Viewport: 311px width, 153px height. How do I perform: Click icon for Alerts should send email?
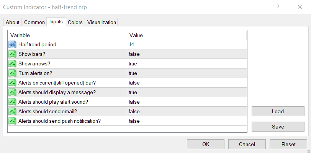(12, 112)
